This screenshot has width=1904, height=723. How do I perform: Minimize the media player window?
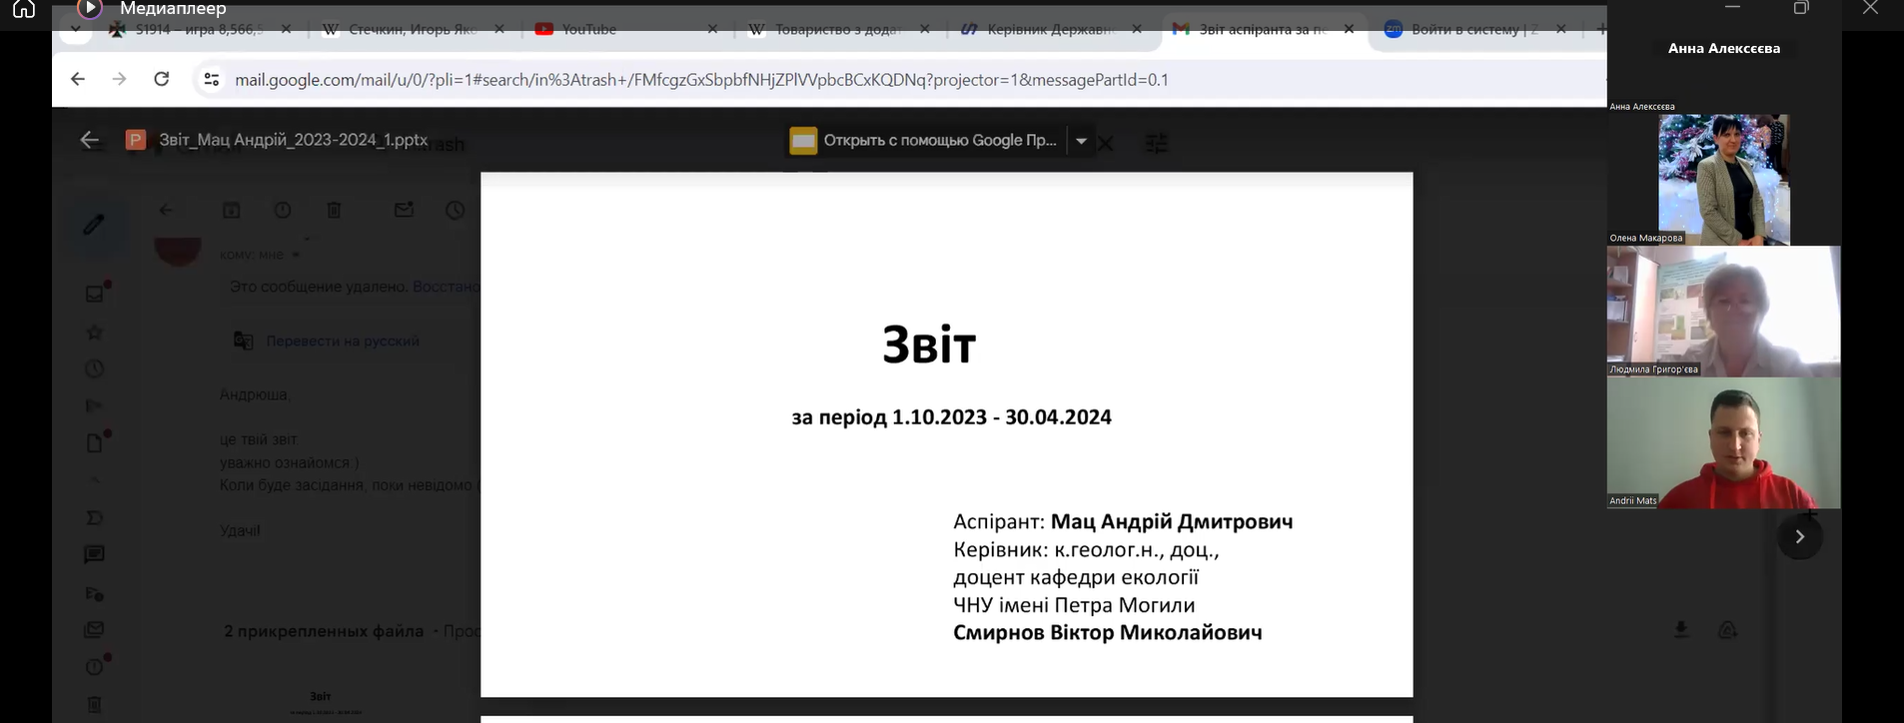click(1733, 7)
